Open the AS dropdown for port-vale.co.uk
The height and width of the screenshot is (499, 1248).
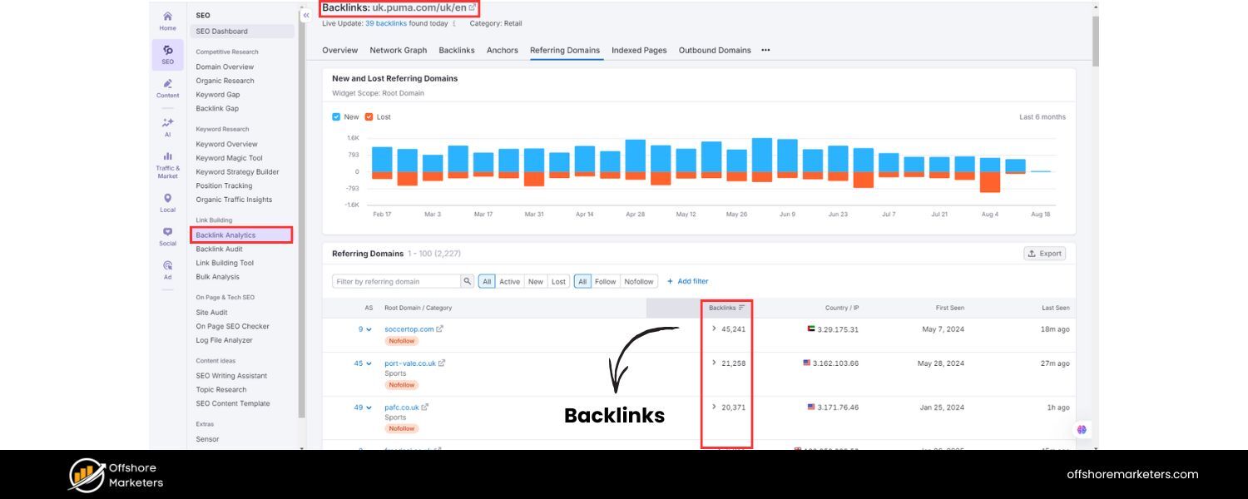367,363
